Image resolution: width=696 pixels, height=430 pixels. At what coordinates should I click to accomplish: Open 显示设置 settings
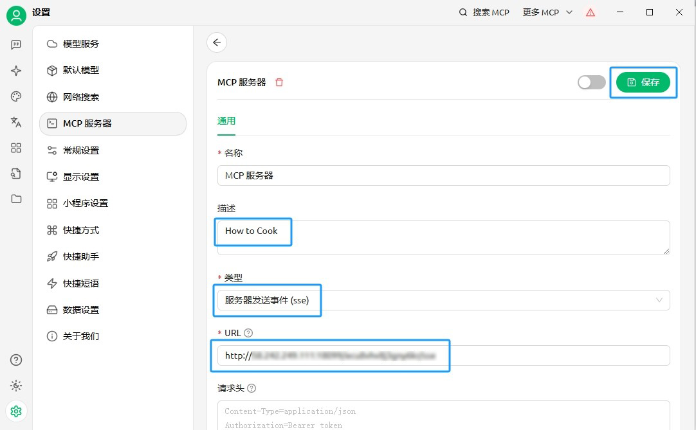click(x=113, y=177)
